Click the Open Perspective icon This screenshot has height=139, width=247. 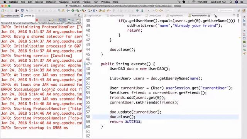pyautogui.click(x=239, y=11)
